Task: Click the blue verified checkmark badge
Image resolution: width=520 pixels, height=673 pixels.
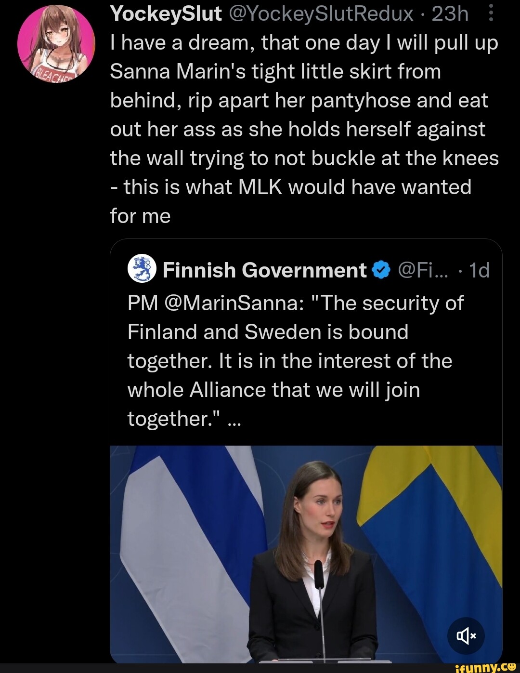Action: pos(382,270)
